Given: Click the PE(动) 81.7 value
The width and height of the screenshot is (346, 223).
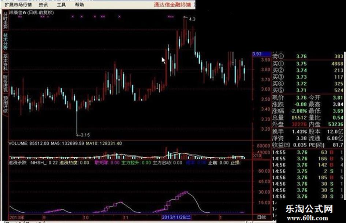Looking at the screenshot, I should (x=326, y=145).
